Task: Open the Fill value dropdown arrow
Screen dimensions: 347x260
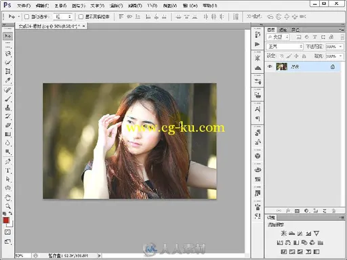Action: pos(340,56)
